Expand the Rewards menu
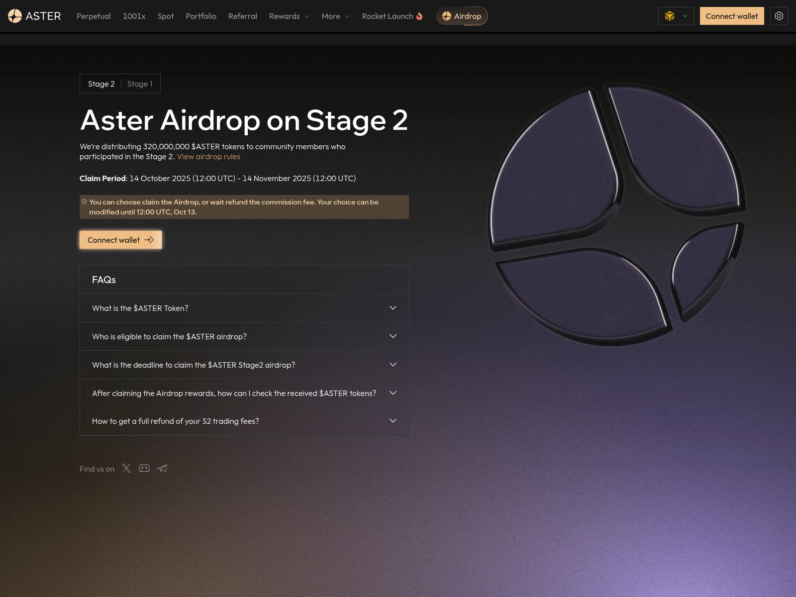This screenshot has width=796, height=597. [289, 16]
